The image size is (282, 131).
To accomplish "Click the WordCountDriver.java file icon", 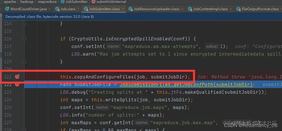I will pyautogui.click(x=7, y=9).
